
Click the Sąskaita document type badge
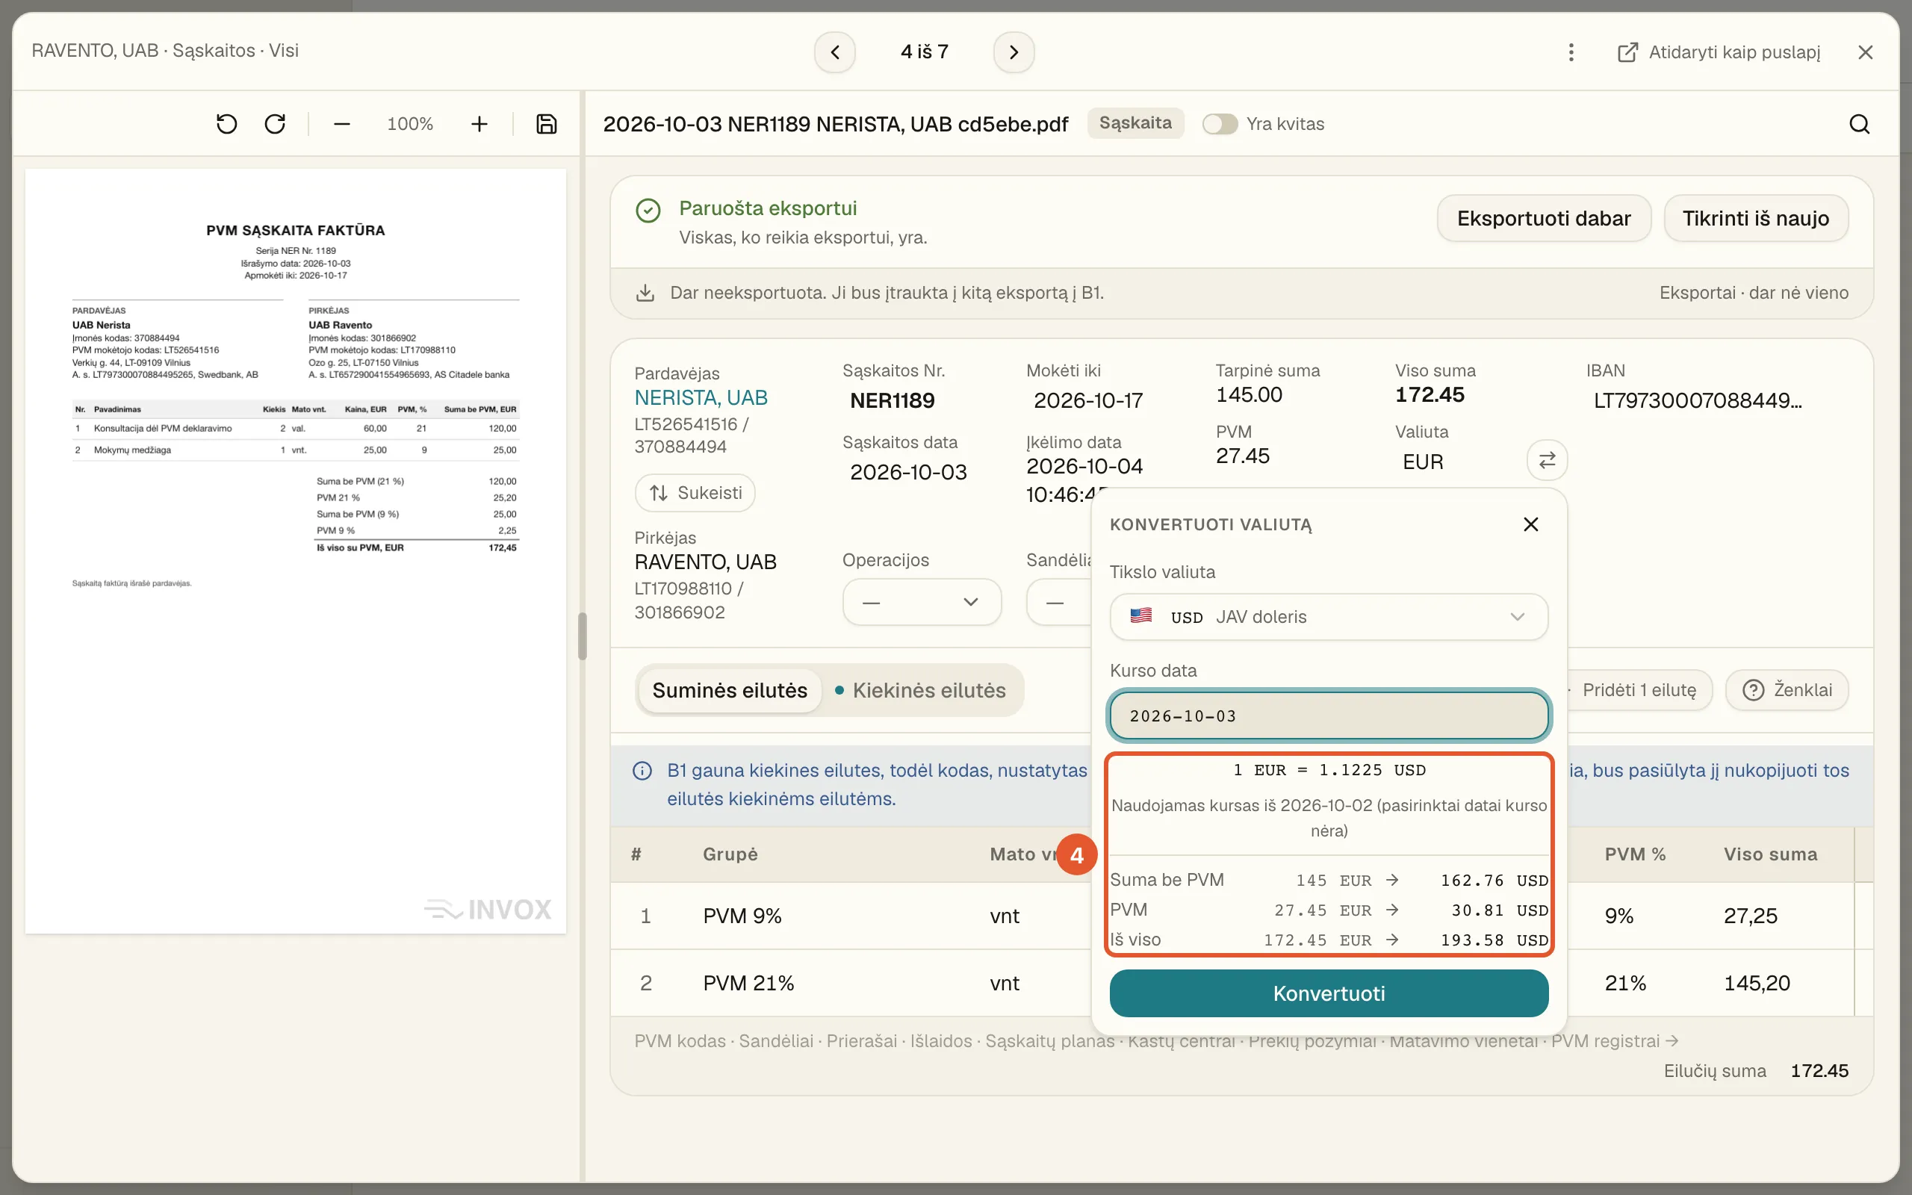pos(1135,123)
